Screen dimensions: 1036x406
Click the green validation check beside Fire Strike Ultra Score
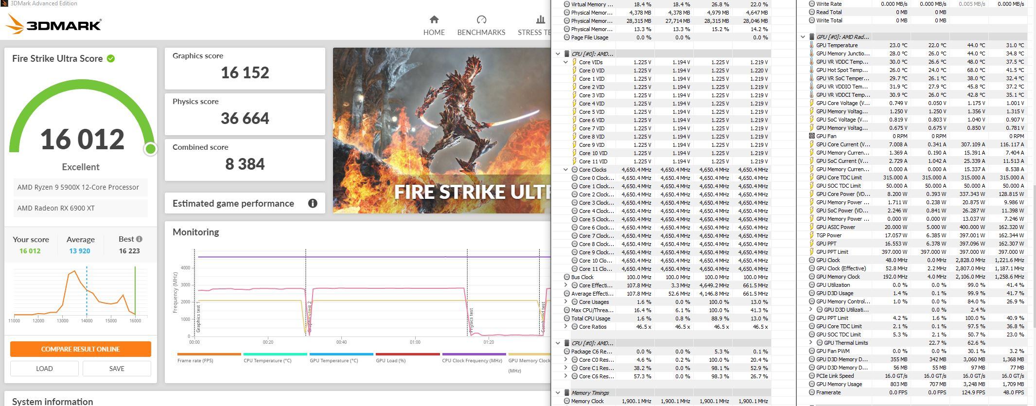[x=111, y=58]
